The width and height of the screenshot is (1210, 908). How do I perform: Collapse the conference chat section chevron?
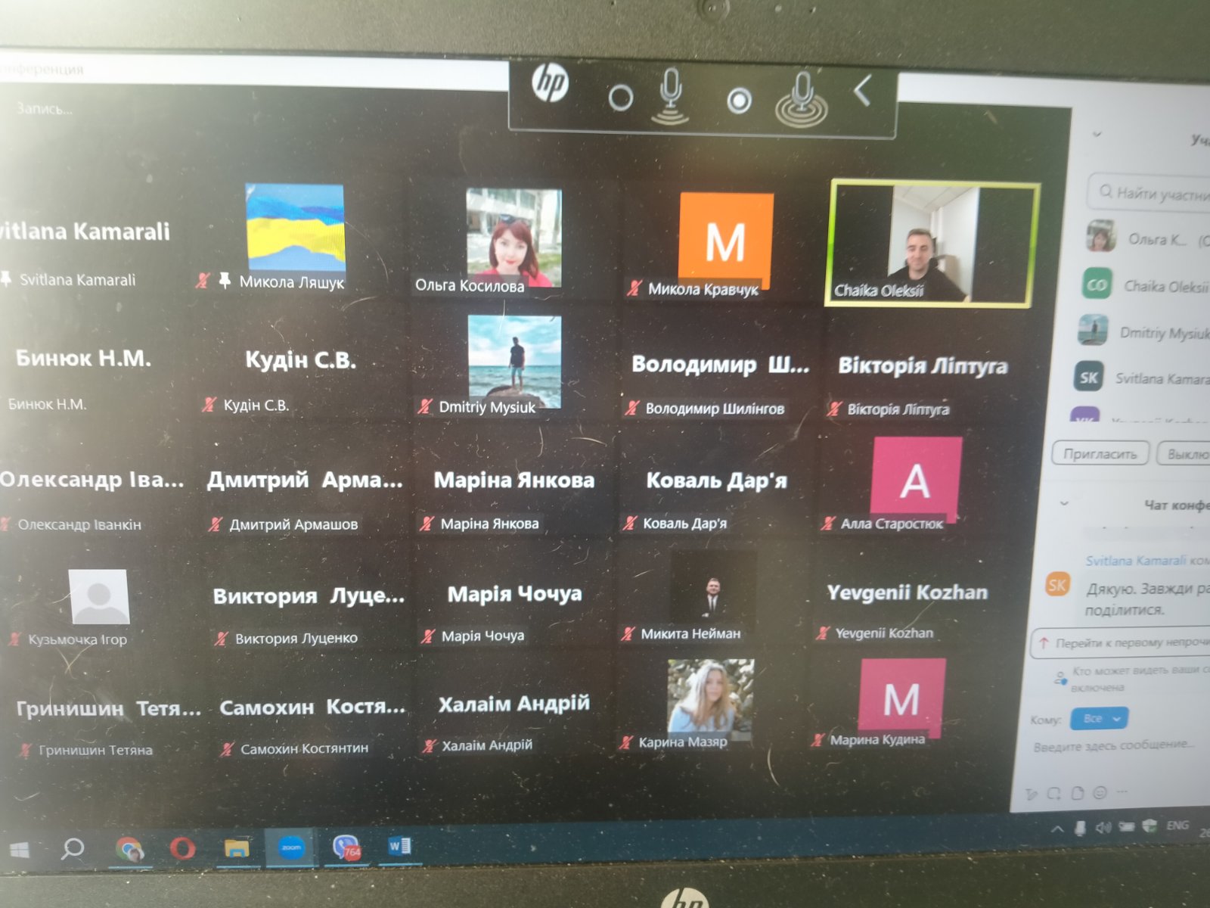(1064, 503)
